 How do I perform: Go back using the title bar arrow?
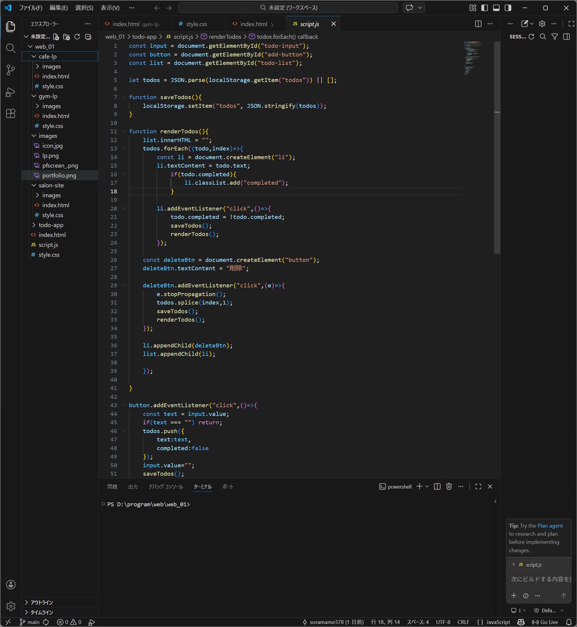157,8
